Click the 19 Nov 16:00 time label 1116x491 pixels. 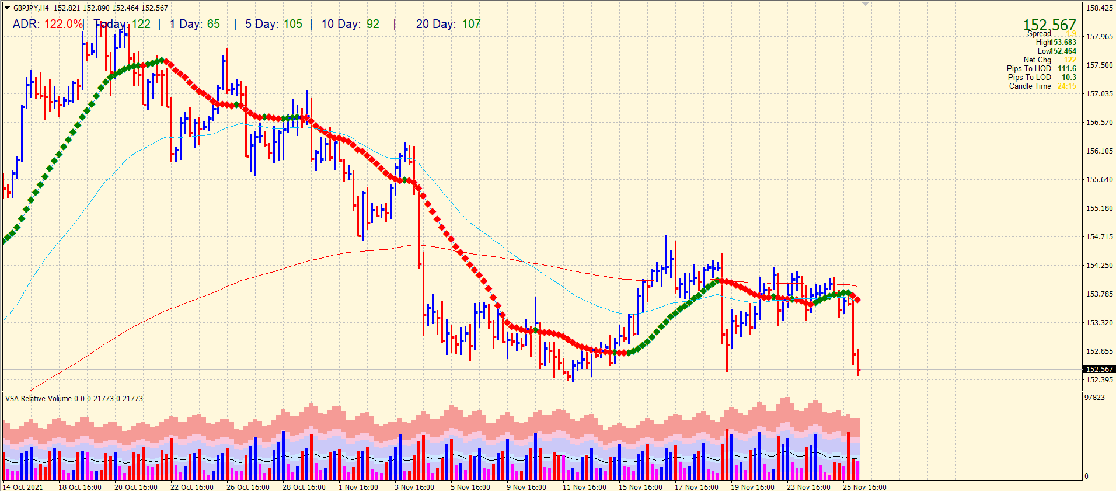tap(752, 487)
